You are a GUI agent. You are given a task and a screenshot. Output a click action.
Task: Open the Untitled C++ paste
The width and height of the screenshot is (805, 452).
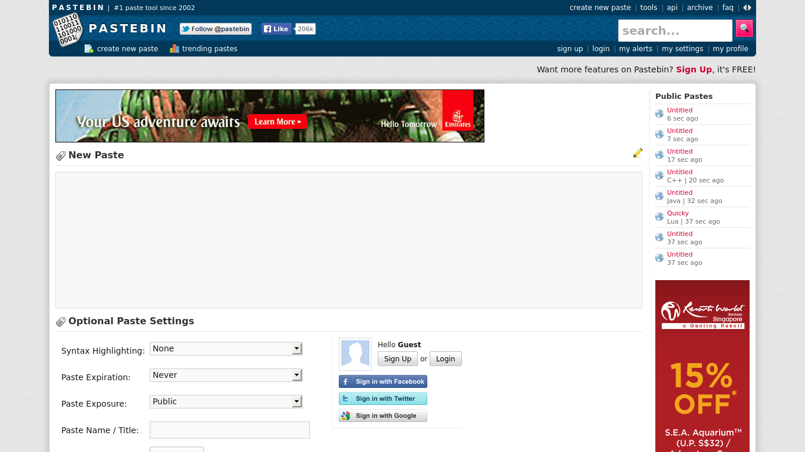[x=679, y=172]
